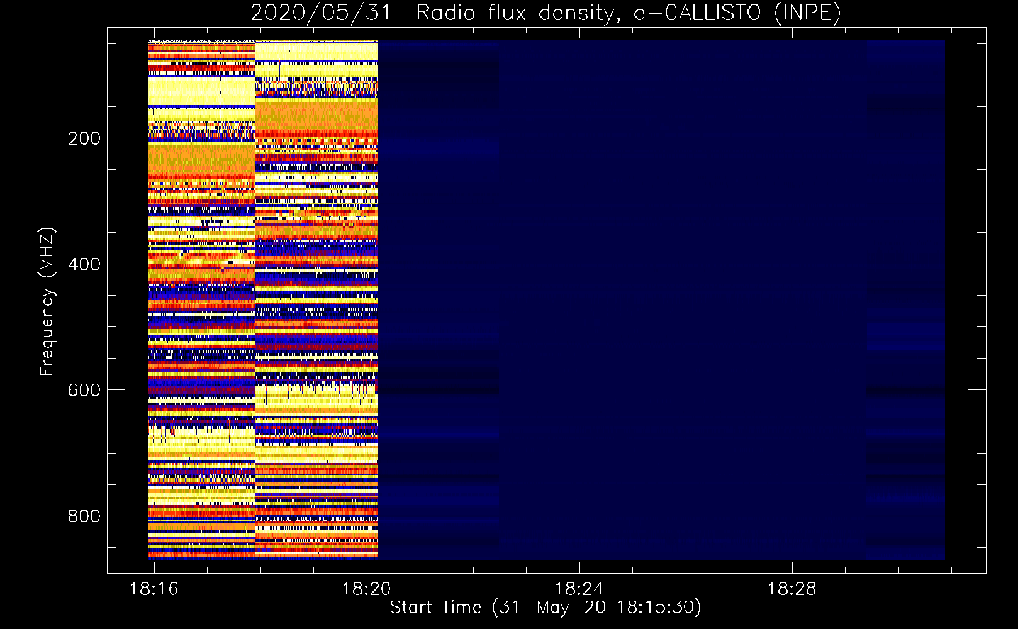Click the 800 frequency tick label

pos(84,516)
